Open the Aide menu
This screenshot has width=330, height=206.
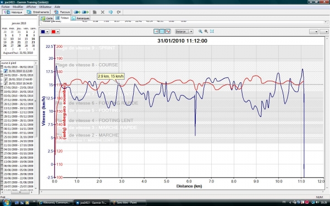click(x=57, y=7)
